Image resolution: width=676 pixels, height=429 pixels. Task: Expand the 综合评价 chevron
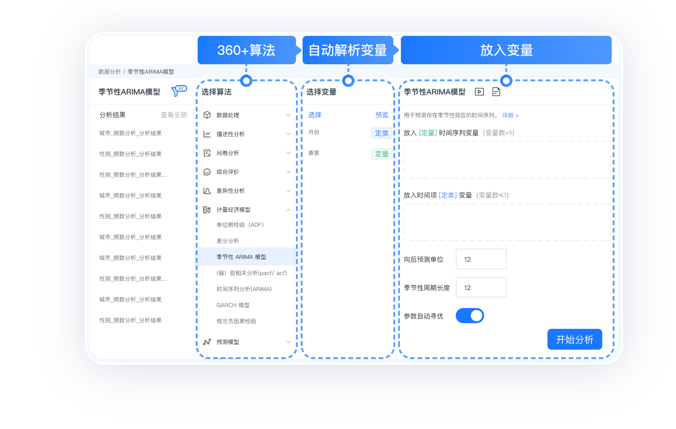tap(288, 172)
